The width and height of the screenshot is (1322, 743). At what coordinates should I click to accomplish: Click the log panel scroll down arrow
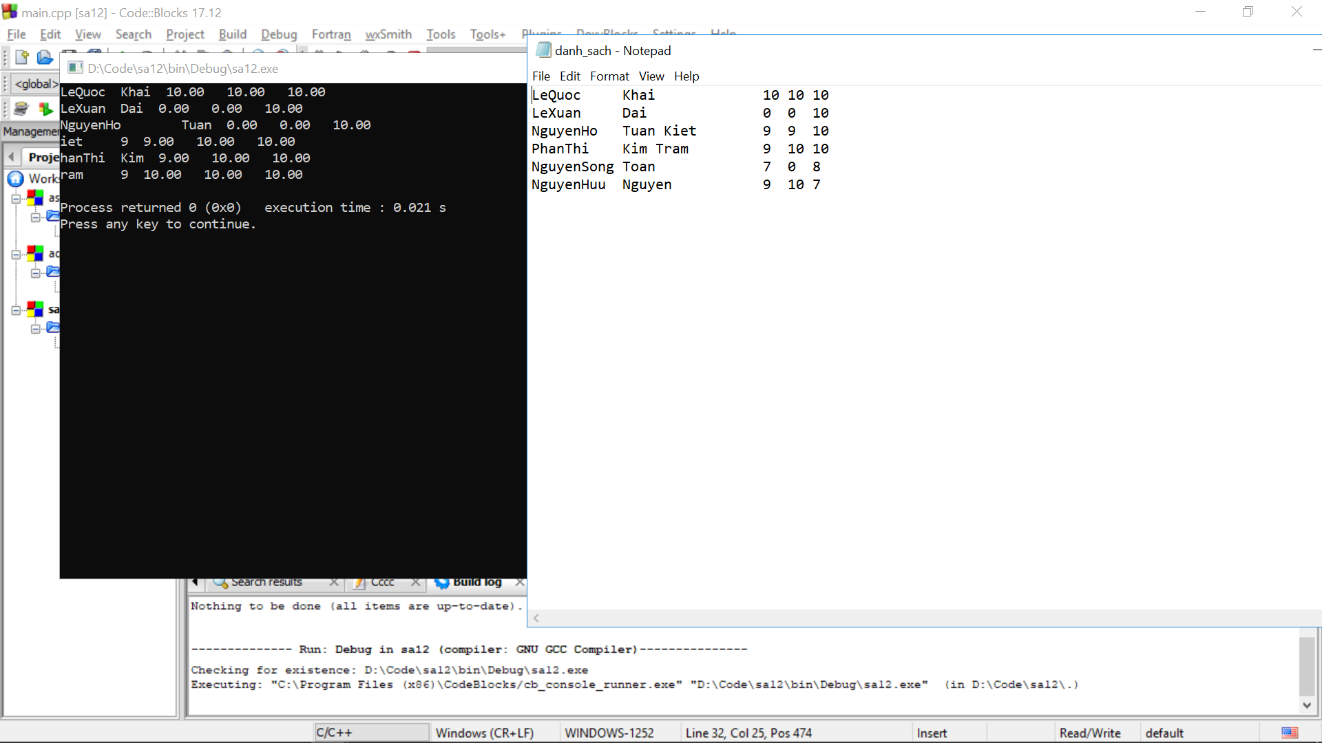click(x=1307, y=705)
